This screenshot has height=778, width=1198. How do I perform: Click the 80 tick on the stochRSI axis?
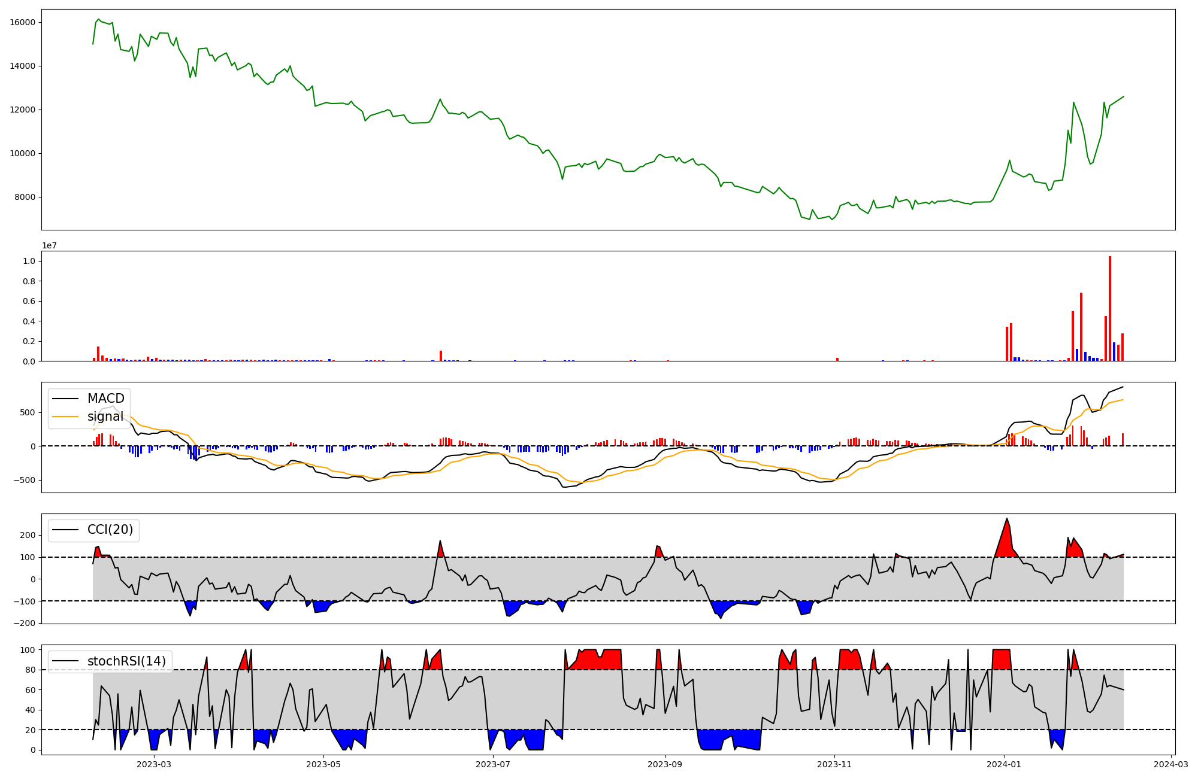click(31, 670)
